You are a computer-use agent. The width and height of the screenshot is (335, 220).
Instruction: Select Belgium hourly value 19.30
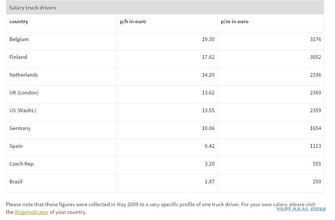(x=208, y=39)
